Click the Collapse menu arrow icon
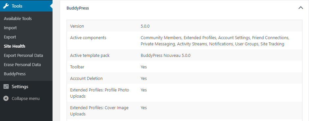 coord(6,98)
